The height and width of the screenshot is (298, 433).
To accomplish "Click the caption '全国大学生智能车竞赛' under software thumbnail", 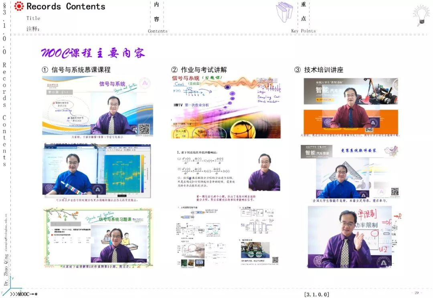I will pyautogui.click(x=350, y=201).
